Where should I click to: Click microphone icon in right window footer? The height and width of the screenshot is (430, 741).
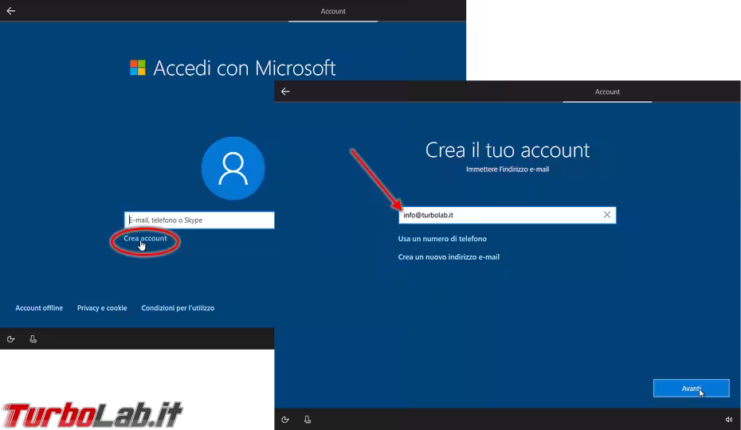pos(308,420)
